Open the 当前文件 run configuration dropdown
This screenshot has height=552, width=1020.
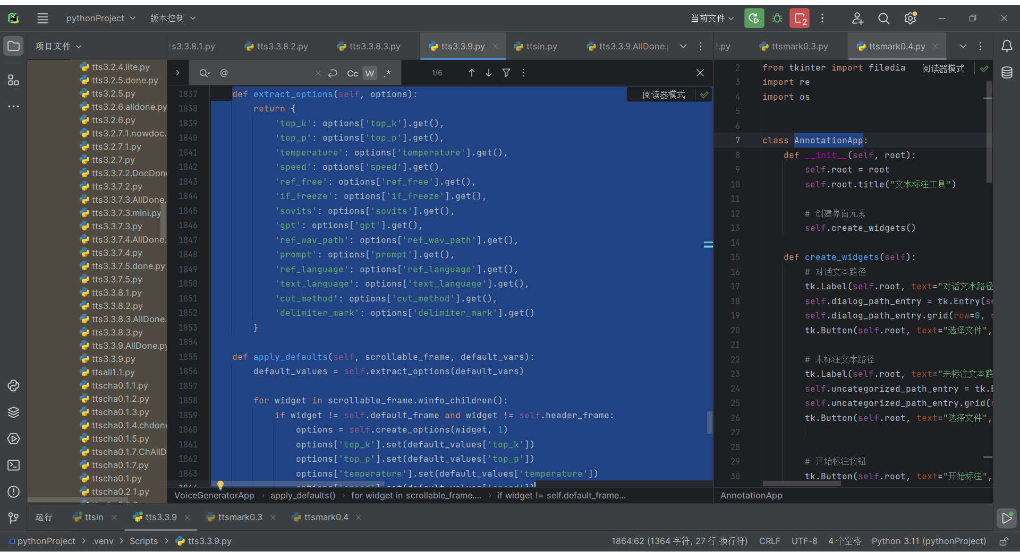[712, 18]
